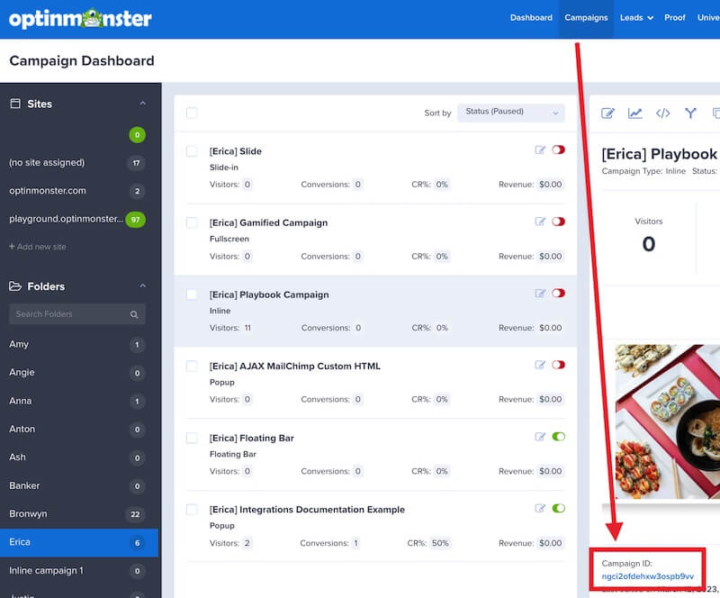720x598 pixels.
Task: Check the select-all campaigns checkbox
Action: (x=192, y=113)
